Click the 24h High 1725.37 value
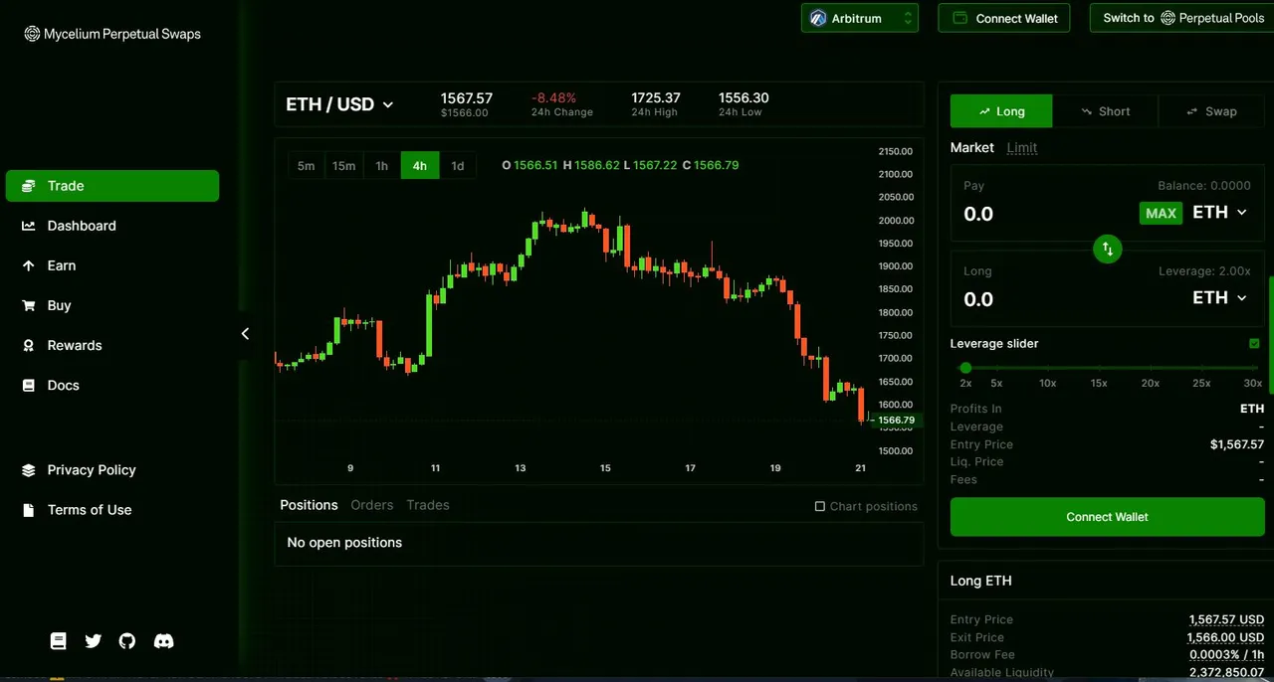Viewport: 1274px width, 682px height. tap(656, 98)
